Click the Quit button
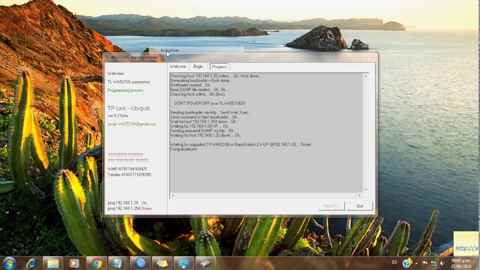Image resolution: width=480 pixels, height=270 pixels. point(360,206)
